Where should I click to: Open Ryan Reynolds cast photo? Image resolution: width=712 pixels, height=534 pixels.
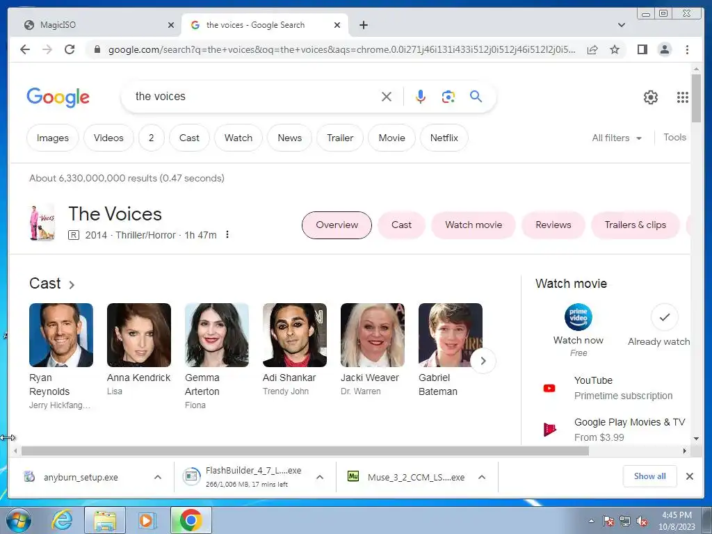[x=61, y=335]
